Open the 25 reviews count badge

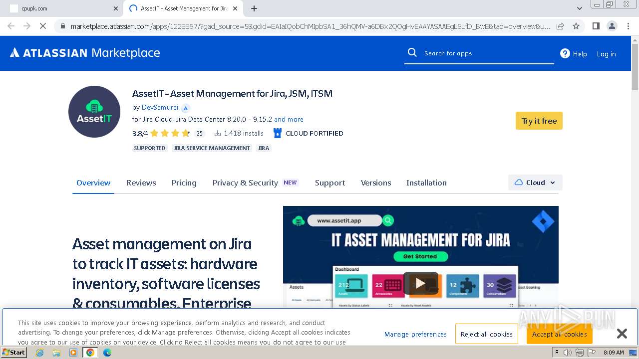pos(199,133)
